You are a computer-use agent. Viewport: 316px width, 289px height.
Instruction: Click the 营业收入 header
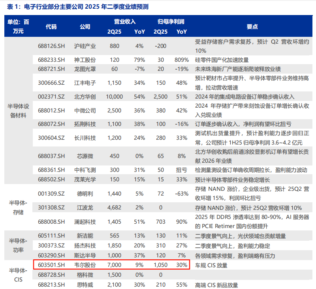(x=125, y=22)
